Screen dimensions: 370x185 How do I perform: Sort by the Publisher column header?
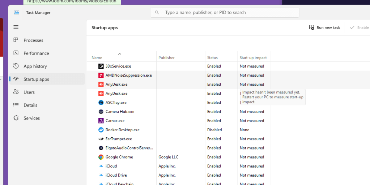[x=166, y=58]
